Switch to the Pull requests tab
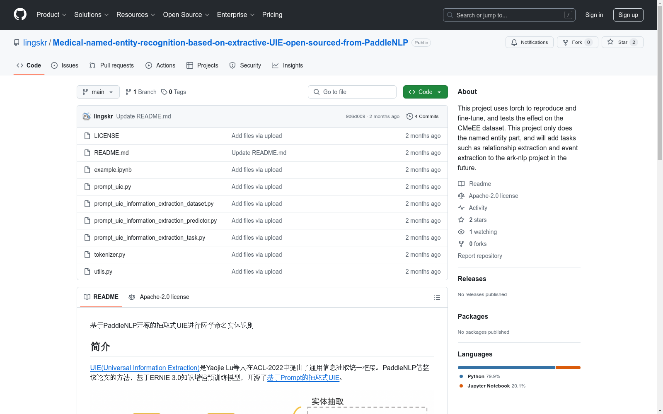This screenshot has width=663, height=414. point(111,65)
